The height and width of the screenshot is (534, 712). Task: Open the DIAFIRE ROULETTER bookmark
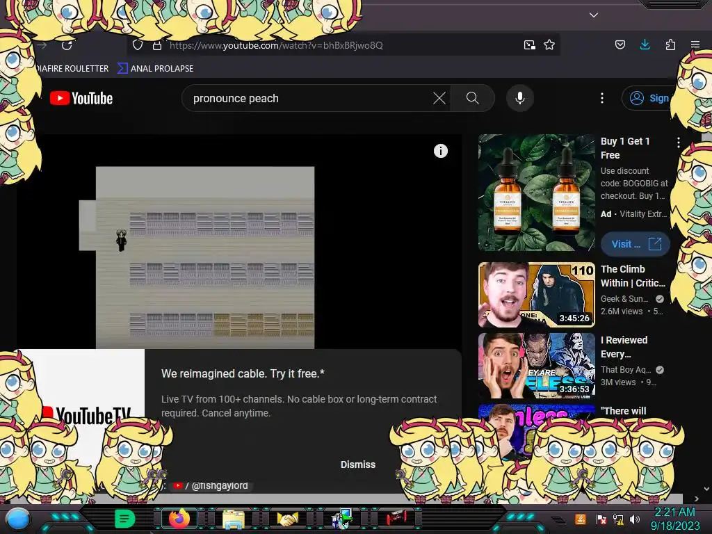click(x=72, y=69)
